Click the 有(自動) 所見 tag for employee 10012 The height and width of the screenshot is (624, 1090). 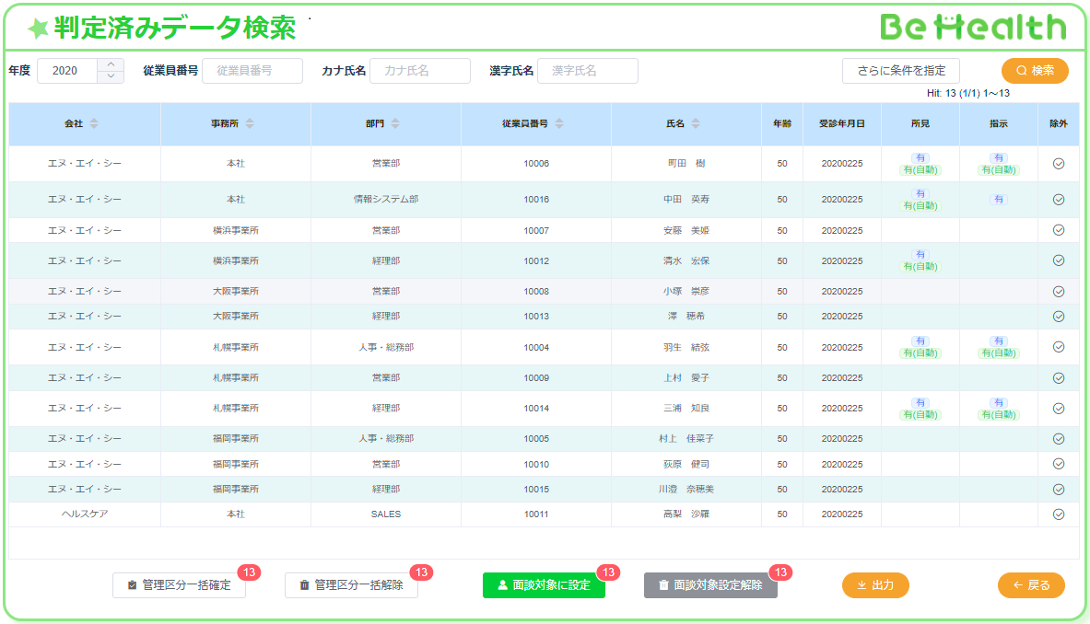920,267
